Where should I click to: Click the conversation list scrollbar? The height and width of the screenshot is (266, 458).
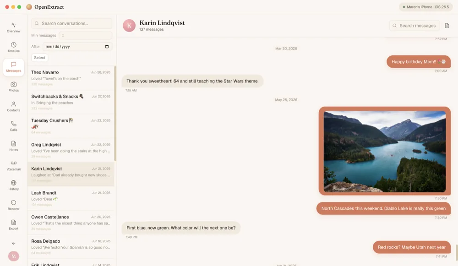[115, 113]
